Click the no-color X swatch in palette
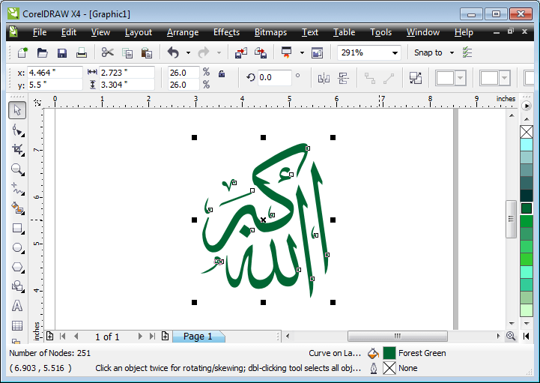The image size is (540, 383). 527,132
